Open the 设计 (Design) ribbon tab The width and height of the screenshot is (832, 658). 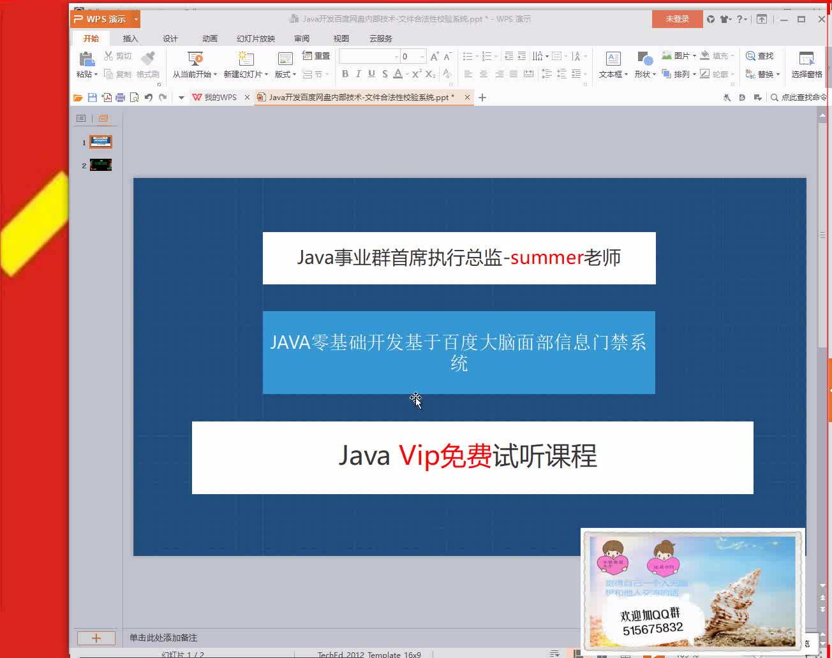point(170,38)
